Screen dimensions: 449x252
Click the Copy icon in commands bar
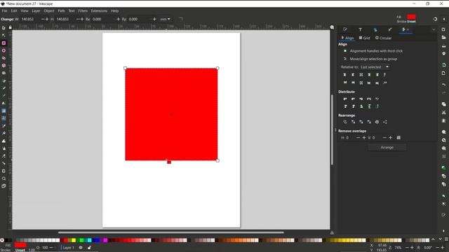click(443, 104)
